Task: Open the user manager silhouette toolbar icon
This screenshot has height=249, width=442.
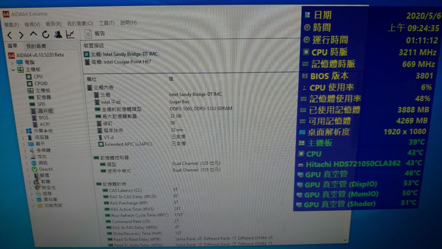Action: [58, 34]
